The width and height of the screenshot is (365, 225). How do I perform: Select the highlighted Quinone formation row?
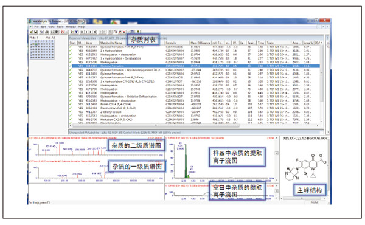[195, 66]
